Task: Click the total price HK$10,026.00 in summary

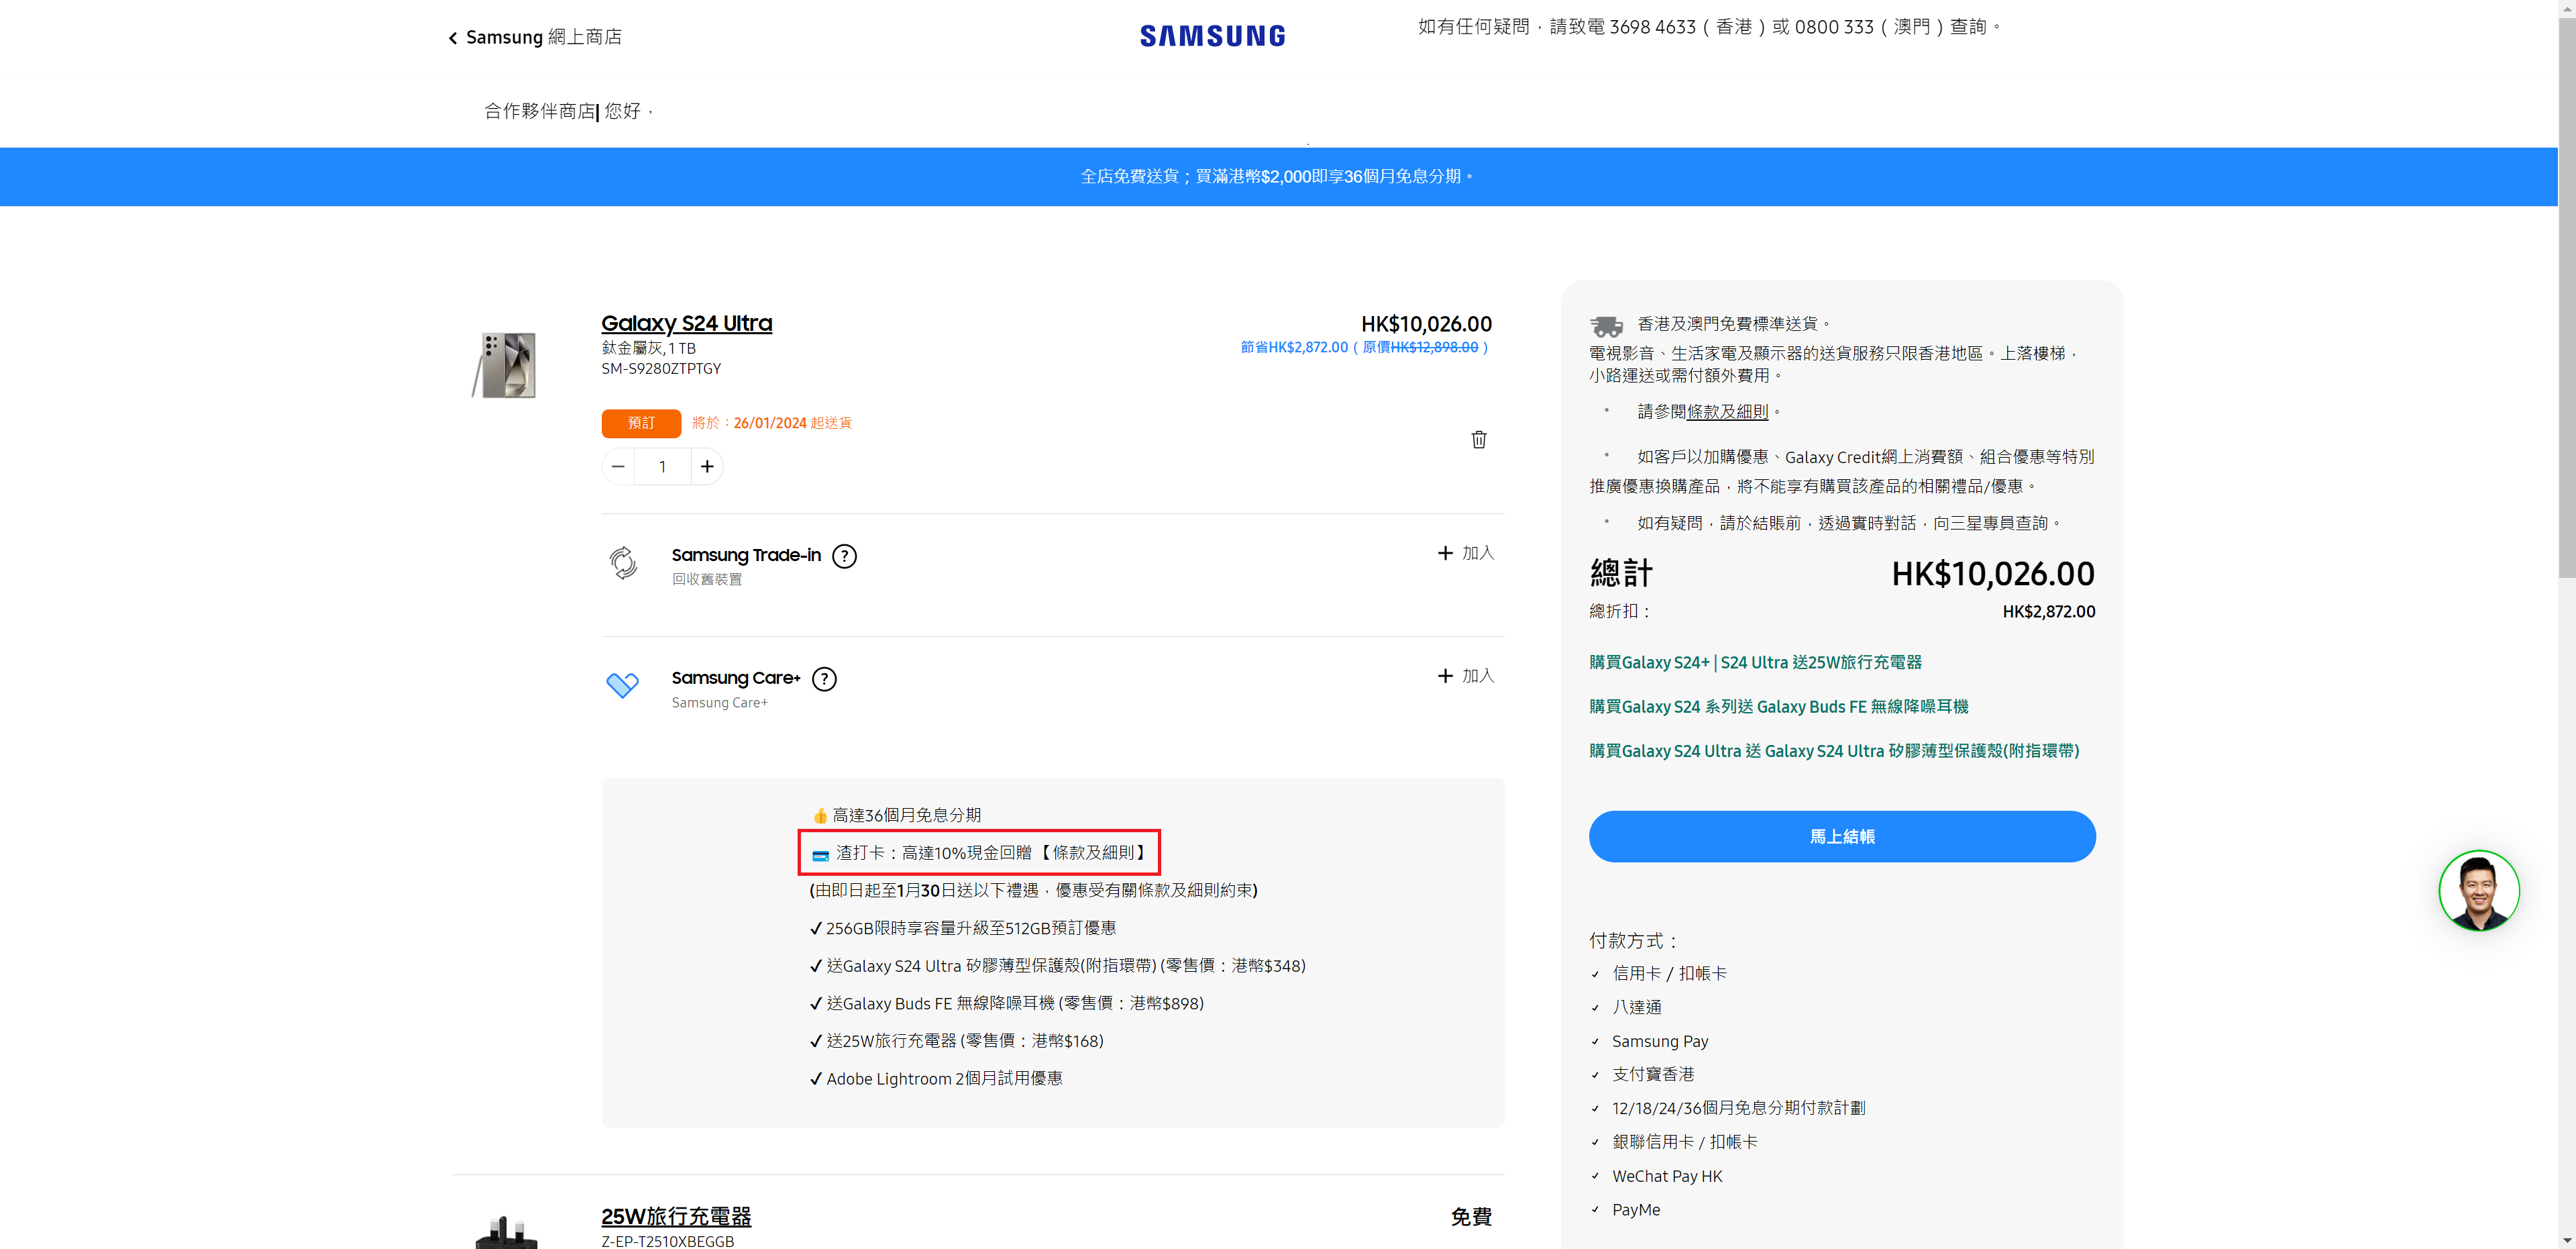Action: (x=1993, y=573)
